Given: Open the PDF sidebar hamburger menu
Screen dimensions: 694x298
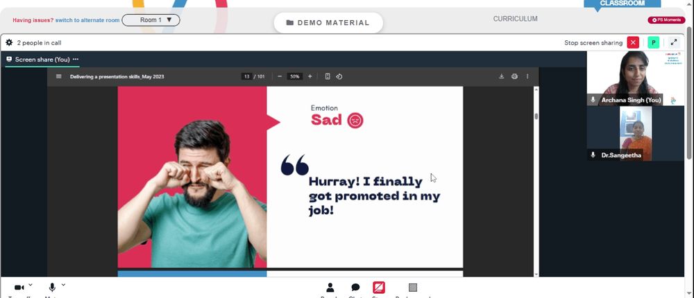Looking at the screenshot, I should (x=59, y=76).
